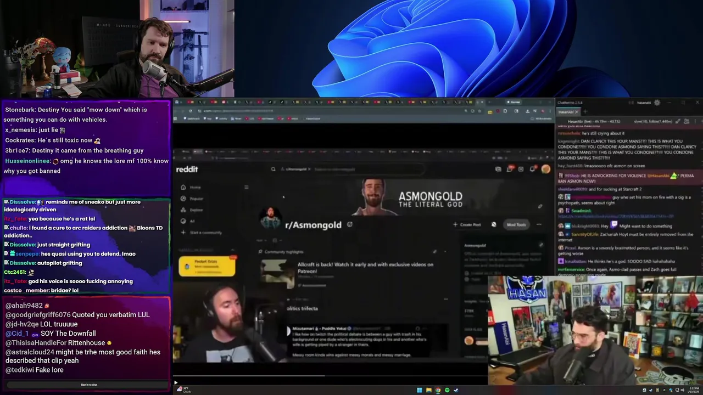Open reddit chat icon in header
This screenshot has height=395, width=703.
[x=498, y=169]
